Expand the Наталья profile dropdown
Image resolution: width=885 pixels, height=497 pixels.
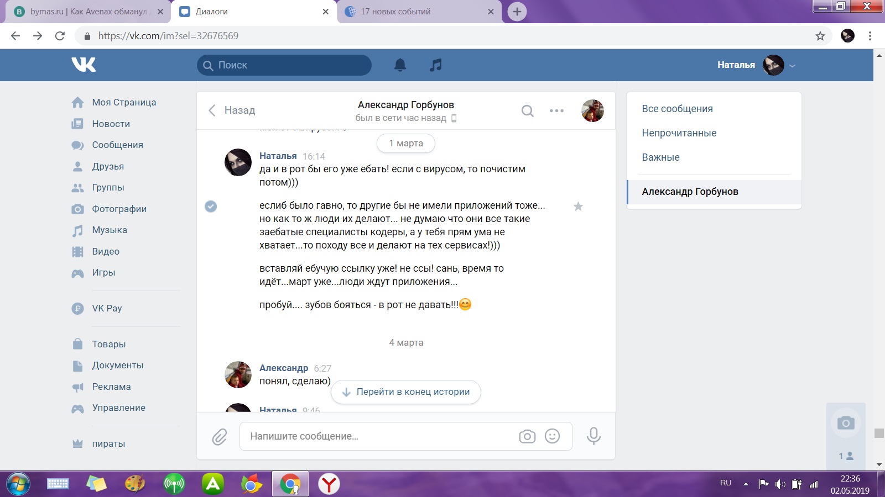pos(792,65)
